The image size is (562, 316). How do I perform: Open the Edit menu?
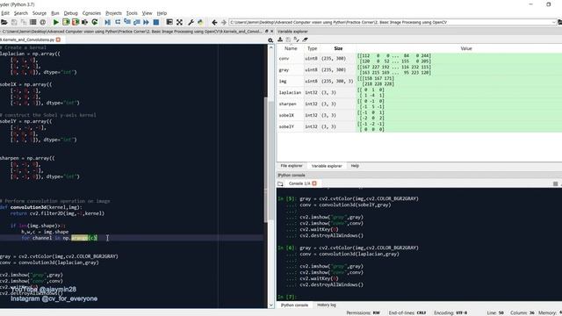[x=5, y=13]
